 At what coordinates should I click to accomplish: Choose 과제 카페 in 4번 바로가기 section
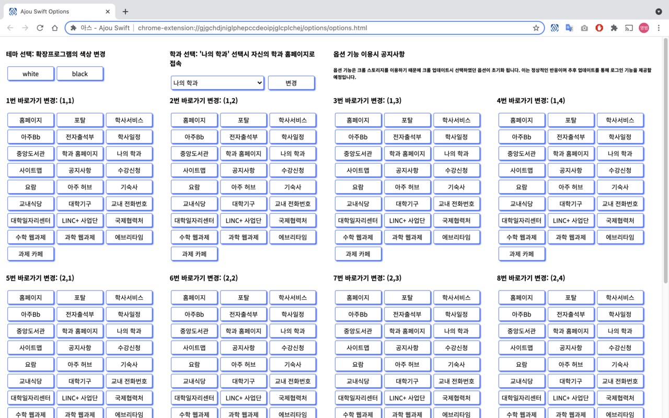tap(522, 254)
